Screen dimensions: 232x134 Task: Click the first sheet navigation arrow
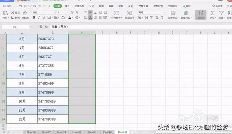4,132
